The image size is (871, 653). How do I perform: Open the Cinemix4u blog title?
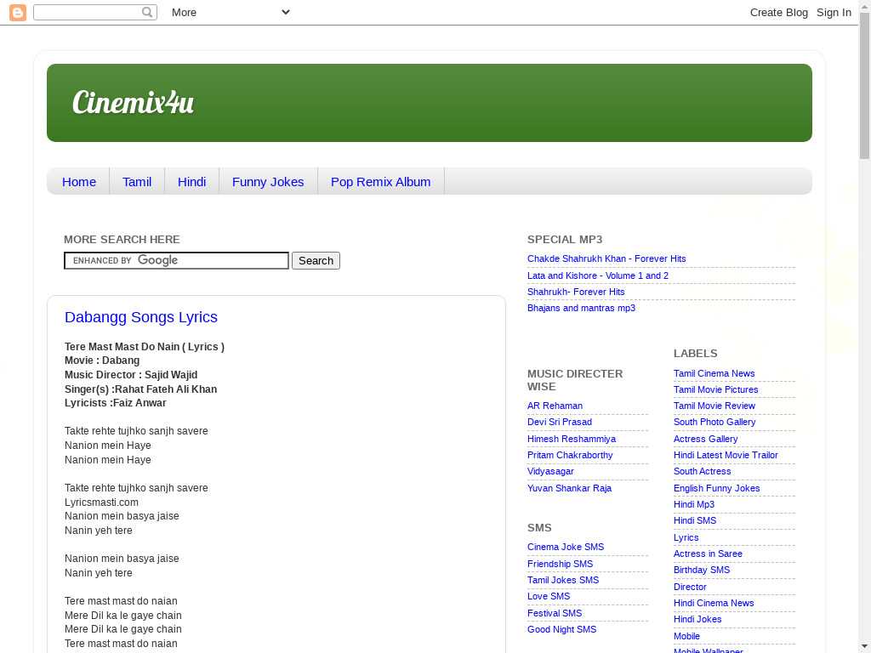133,102
